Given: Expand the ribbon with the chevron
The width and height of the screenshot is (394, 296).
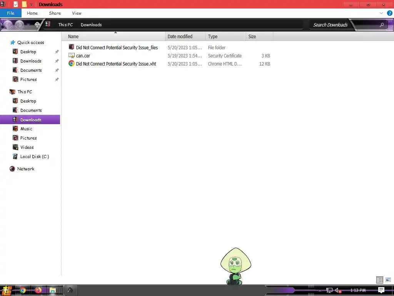Looking at the screenshot, I should (x=381, y=13).
